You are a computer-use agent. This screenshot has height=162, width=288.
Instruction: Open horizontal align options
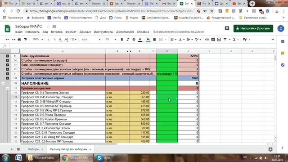(x=173, y=40)
